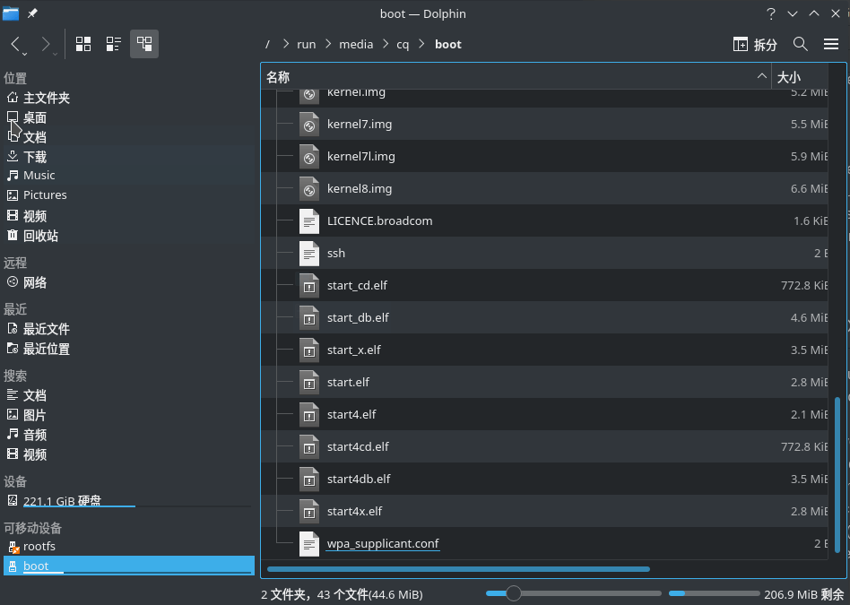Viewport: 850px width, 605px height.
Task: Expand chevron before 'run' in breadcrumb
Action: pos(285,44)
